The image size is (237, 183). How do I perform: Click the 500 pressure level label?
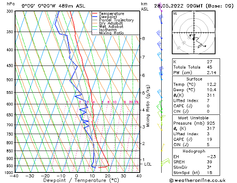[x=11, y=80]
